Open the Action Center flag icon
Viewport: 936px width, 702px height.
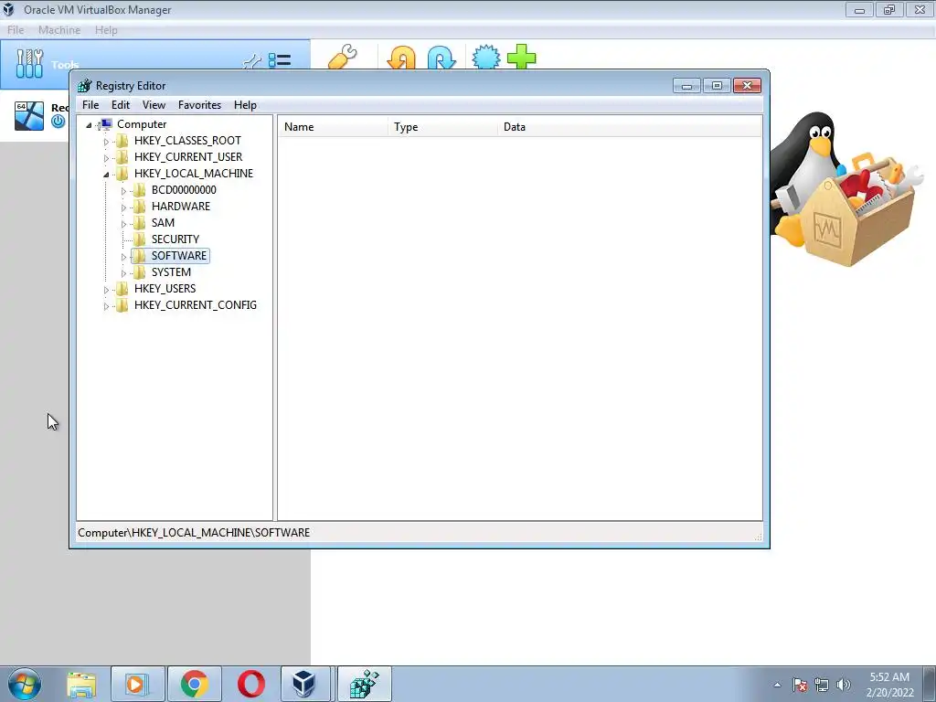[800, 685]
